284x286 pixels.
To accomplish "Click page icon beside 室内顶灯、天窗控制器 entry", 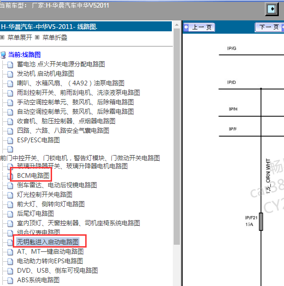I will click(x=10, y=223).
